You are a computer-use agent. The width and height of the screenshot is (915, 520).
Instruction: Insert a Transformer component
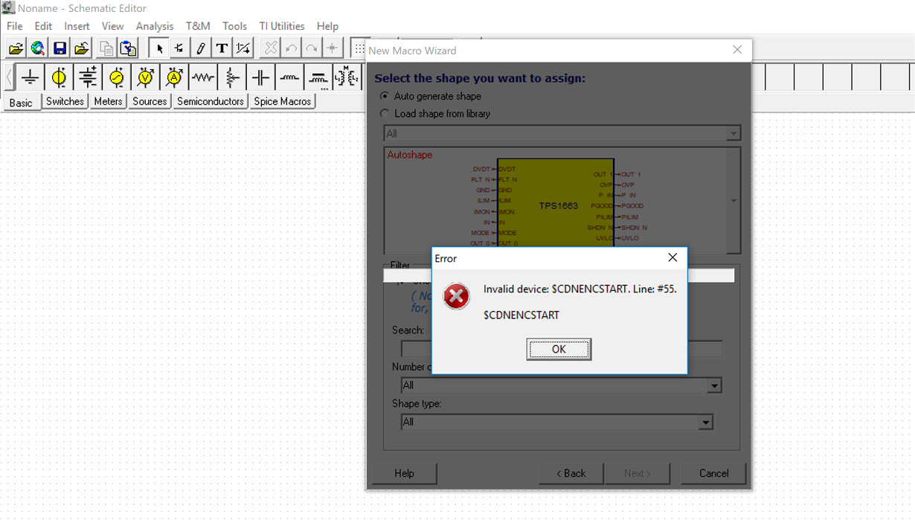click(347, 77)
